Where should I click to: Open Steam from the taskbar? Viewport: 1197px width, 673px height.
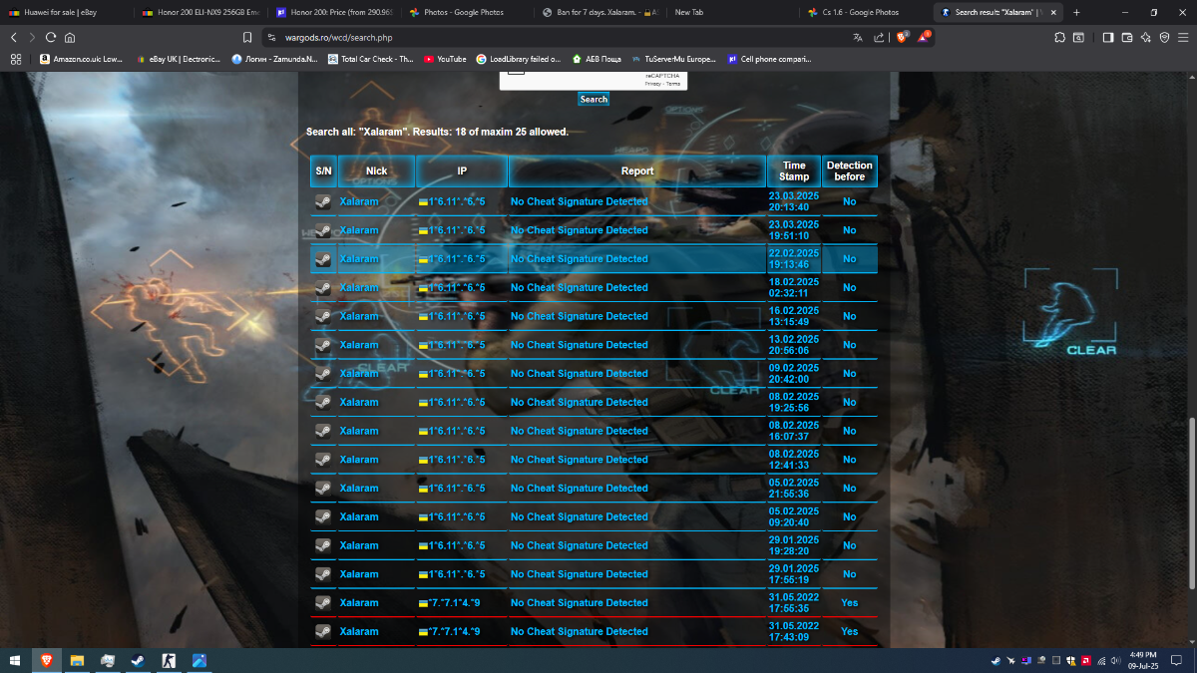tap(139, 660)
